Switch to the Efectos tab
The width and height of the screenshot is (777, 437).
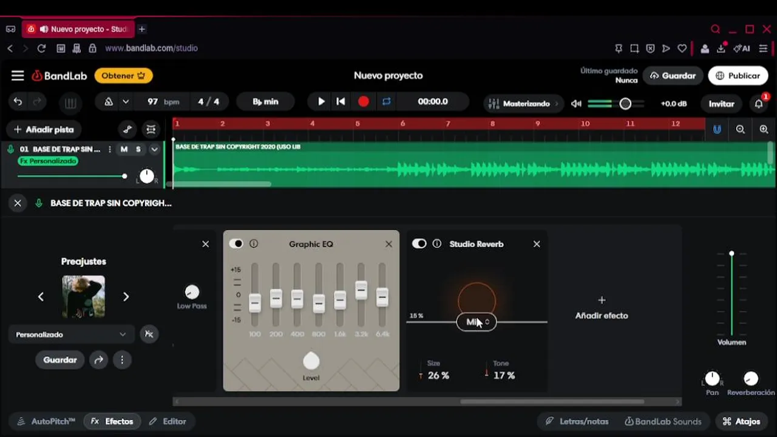click(112, 421)
